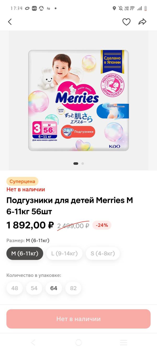The height and width of the screenshot is (350, 157).
Task: Tap the share arrow icon
Action: tap(142, 22)
